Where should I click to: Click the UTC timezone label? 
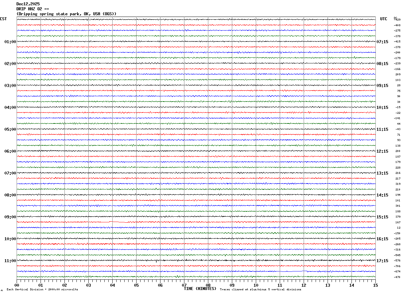[x=384, y=19]
